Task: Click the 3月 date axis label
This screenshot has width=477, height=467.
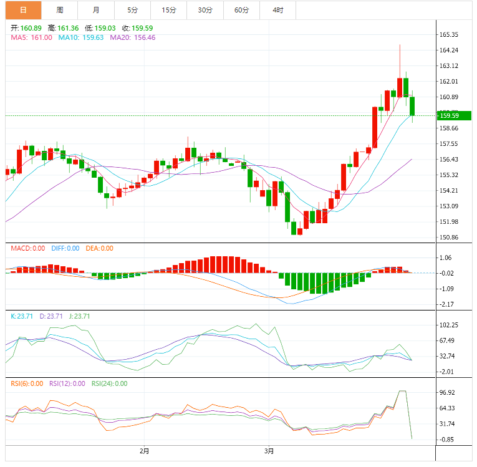Action: (x=269, y=451)
